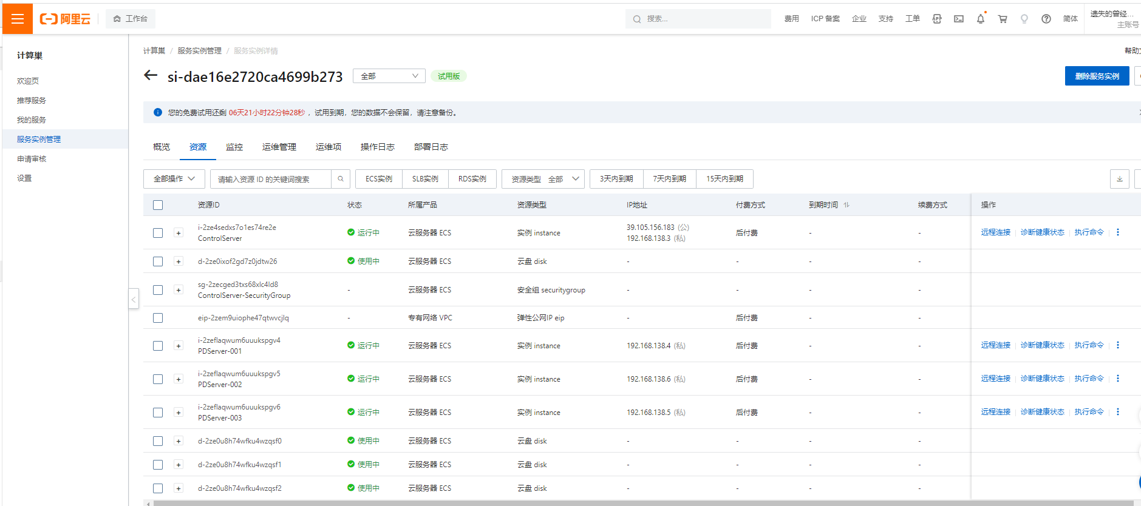The height and width of the screenshot is (506, 1141).
Task: Select checkbox for d-2ze0u8h74wfku4wzqsf0
Action: click(158, 441)
